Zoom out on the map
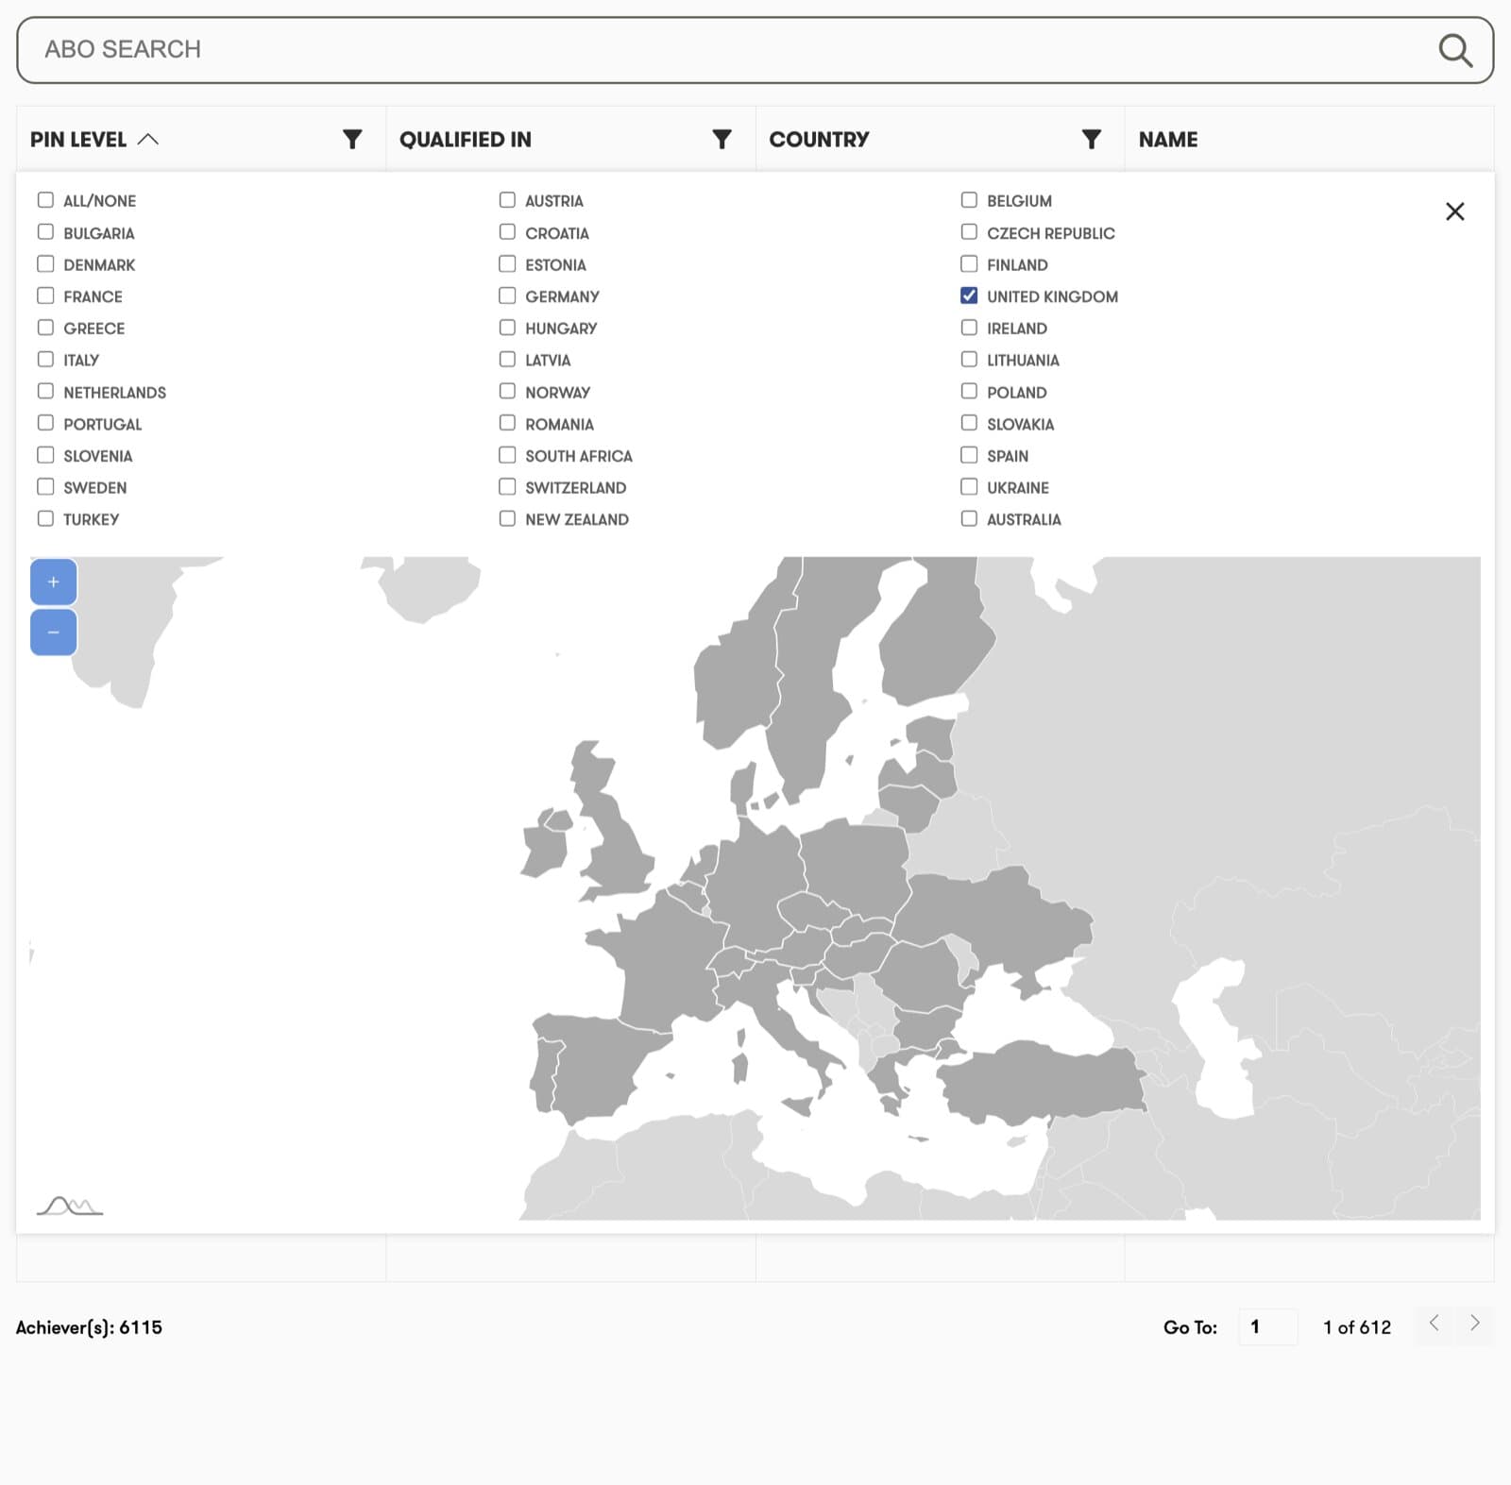Screen dimensions: 1511x1485 coord(54,633)
